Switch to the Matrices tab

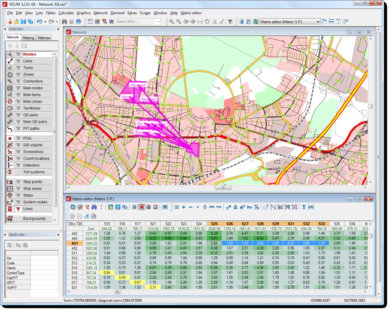click(44, 38)
